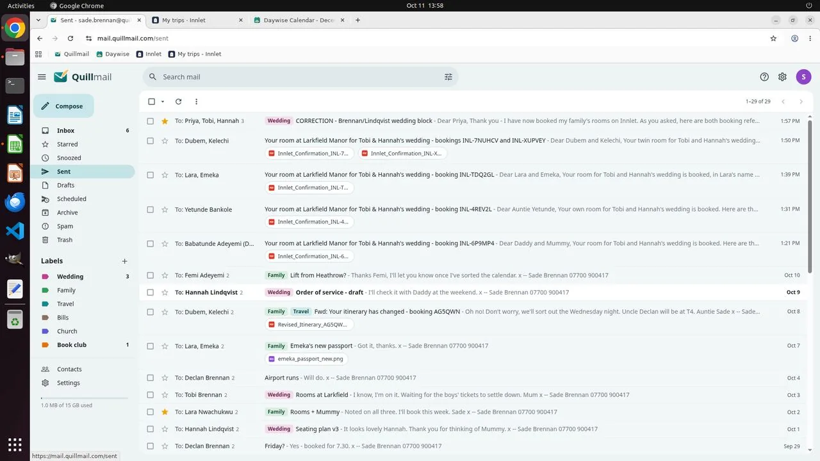Go back in browser history
This screenshot has height=461, width=820.
(40, 38)
